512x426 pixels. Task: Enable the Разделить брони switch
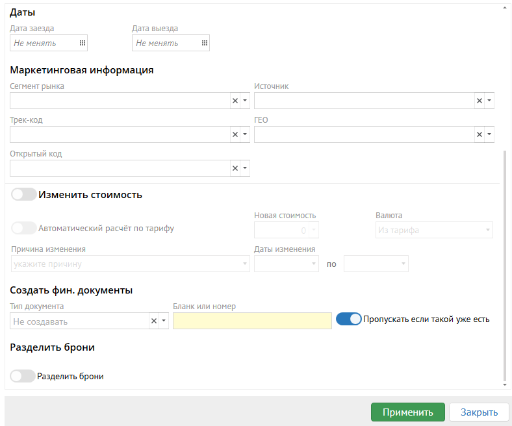[23, 376]
